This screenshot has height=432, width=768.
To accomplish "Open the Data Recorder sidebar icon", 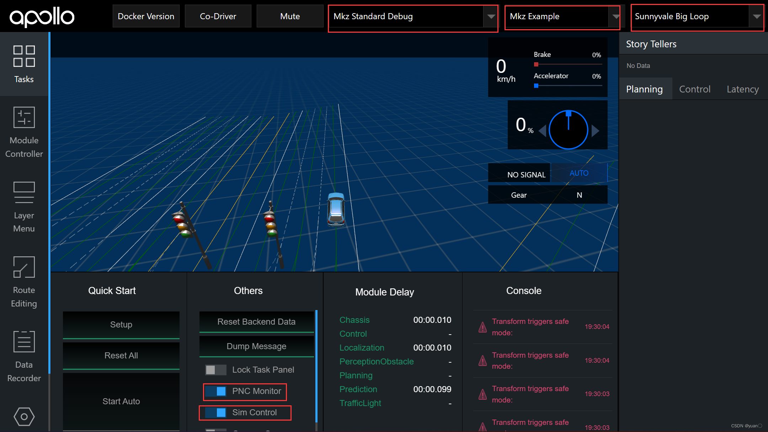I will coord(24,342).
